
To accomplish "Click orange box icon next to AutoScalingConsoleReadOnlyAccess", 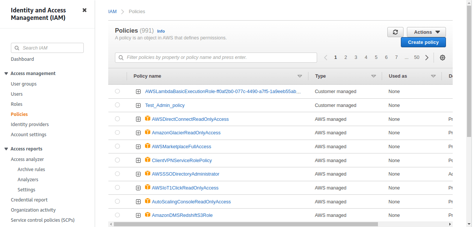I will coord(148,201).
